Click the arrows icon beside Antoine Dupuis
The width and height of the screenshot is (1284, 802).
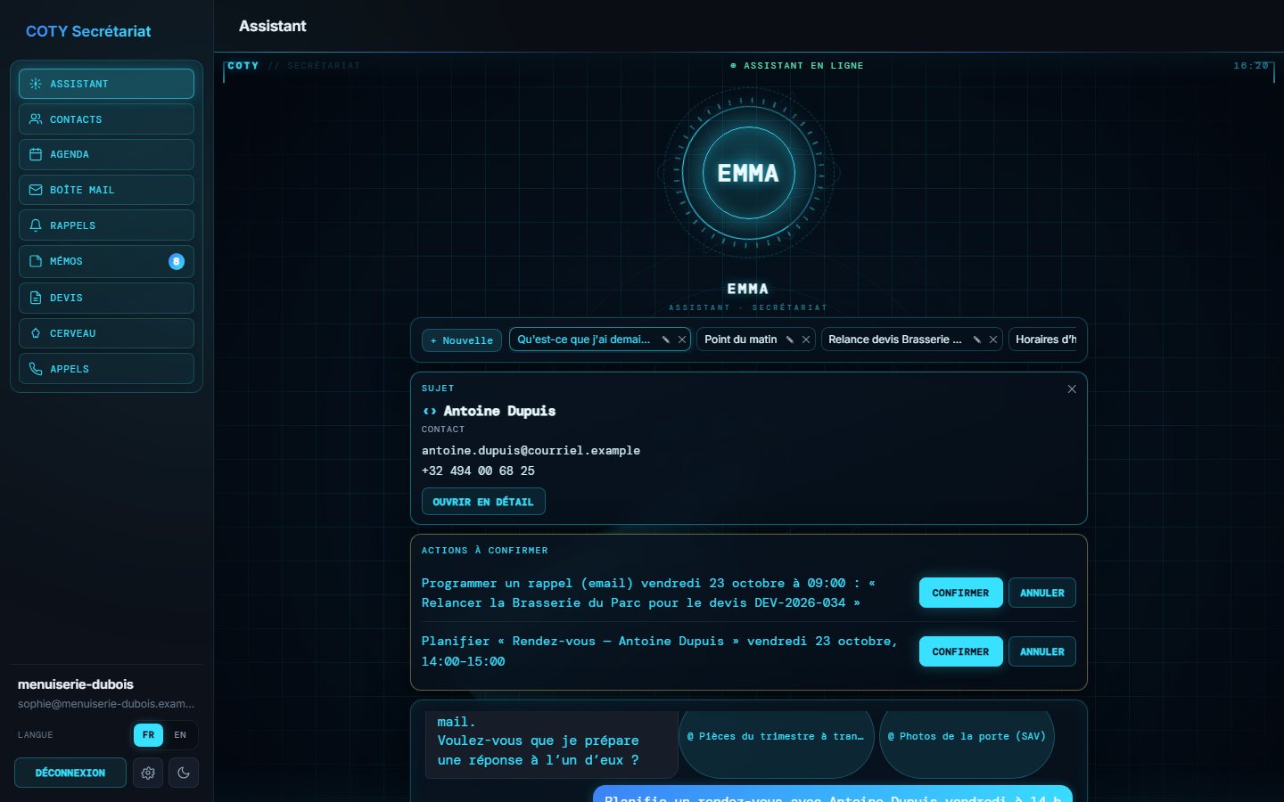(430, 411)
